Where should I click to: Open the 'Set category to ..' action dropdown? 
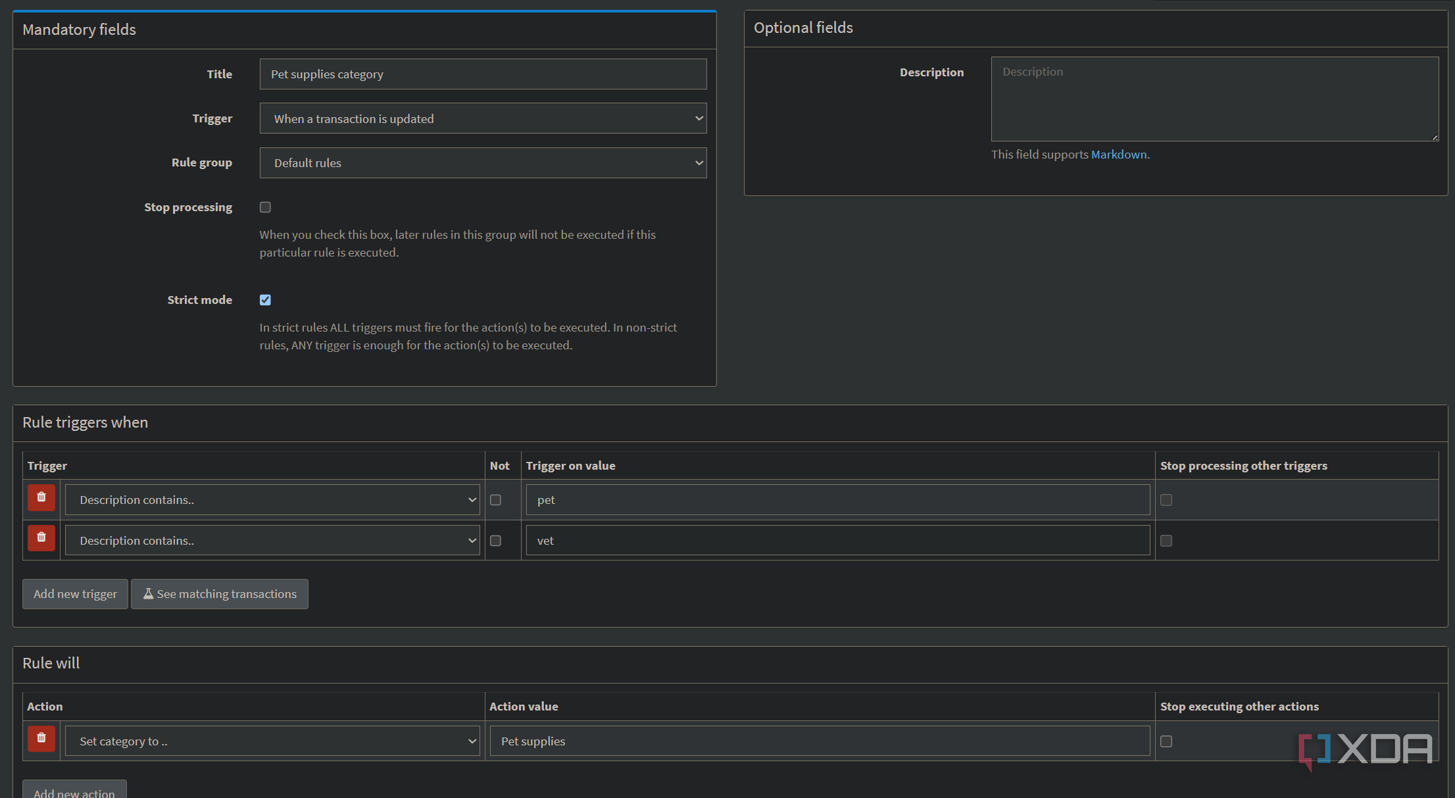(x=272, y=741)
